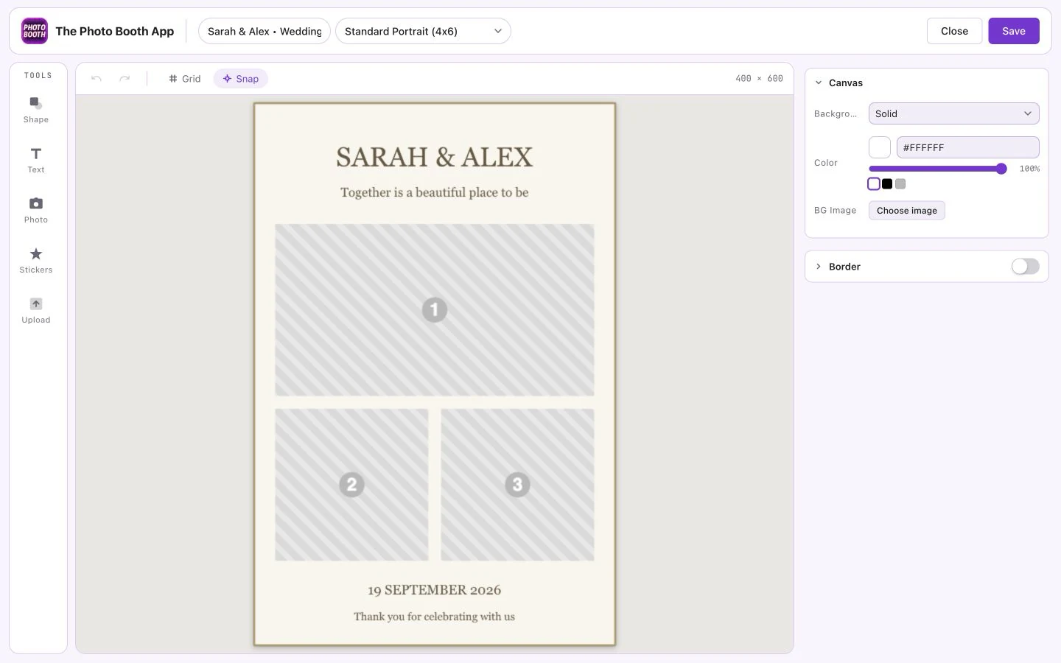1061x663 pixels.
Task: Select the '19 SEPTEMBER 2026' date text
Action: (x=435, y=590)
